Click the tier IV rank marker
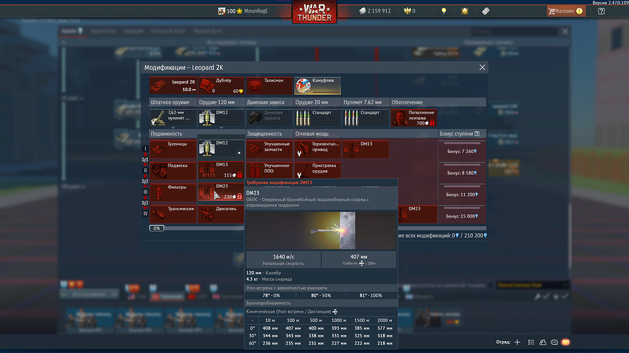 click(145, 214)
